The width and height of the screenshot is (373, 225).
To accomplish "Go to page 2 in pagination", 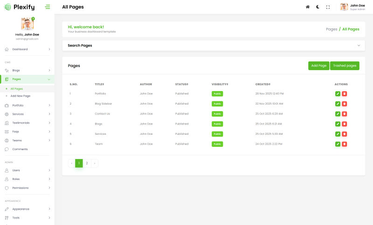I will [x=87, y=163].
